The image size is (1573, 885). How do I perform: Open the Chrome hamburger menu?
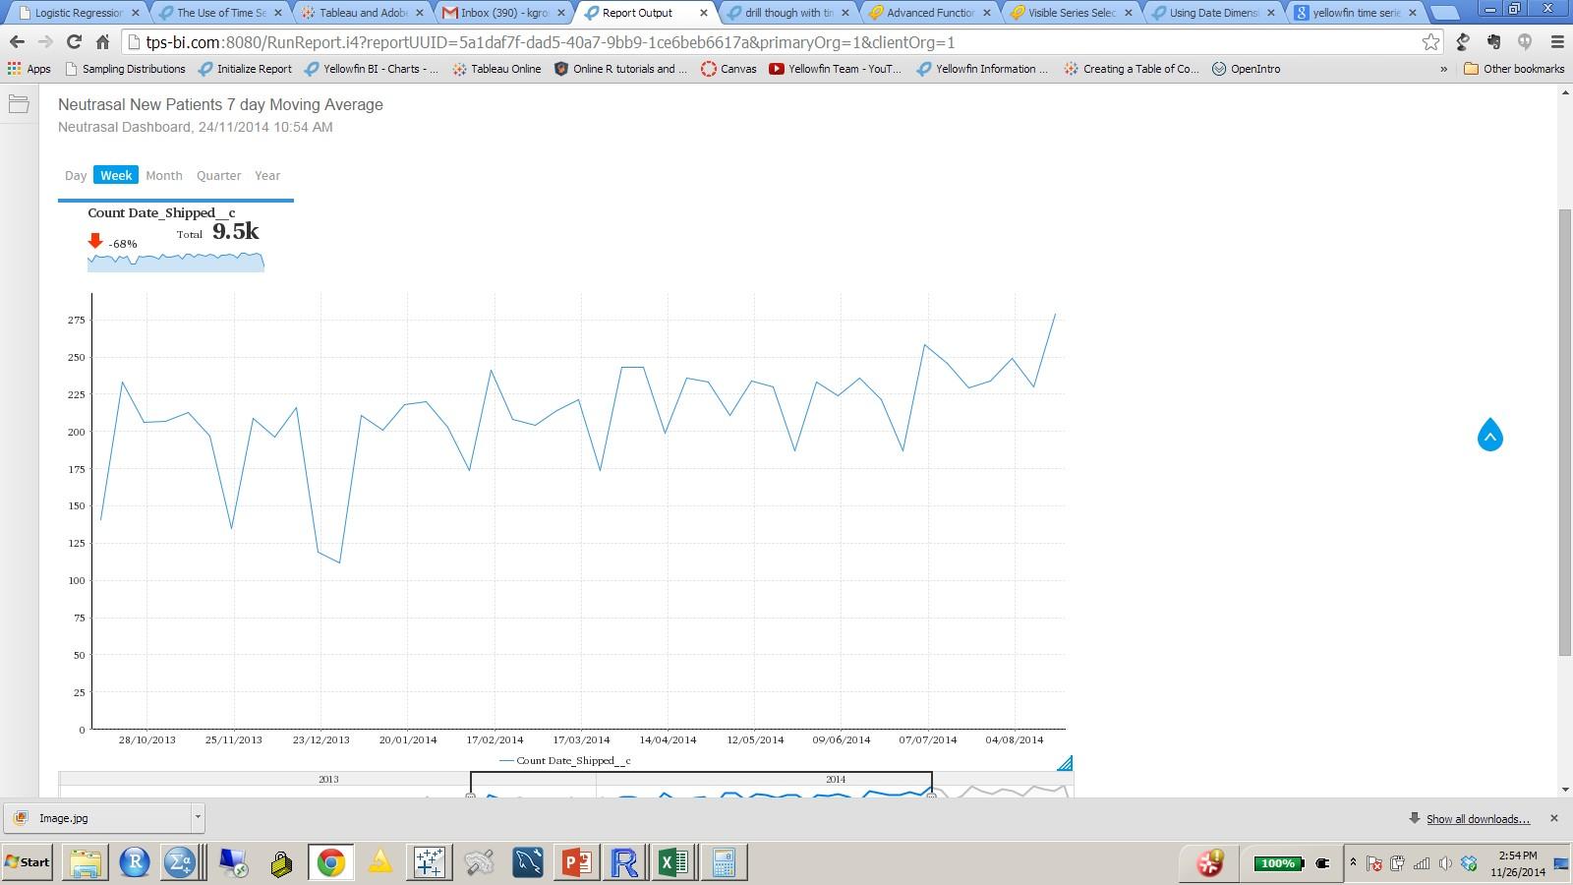[x=1557, y=42]
